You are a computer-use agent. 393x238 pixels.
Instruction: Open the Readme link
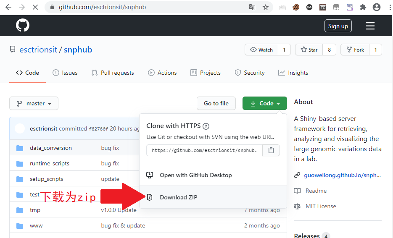316,191
